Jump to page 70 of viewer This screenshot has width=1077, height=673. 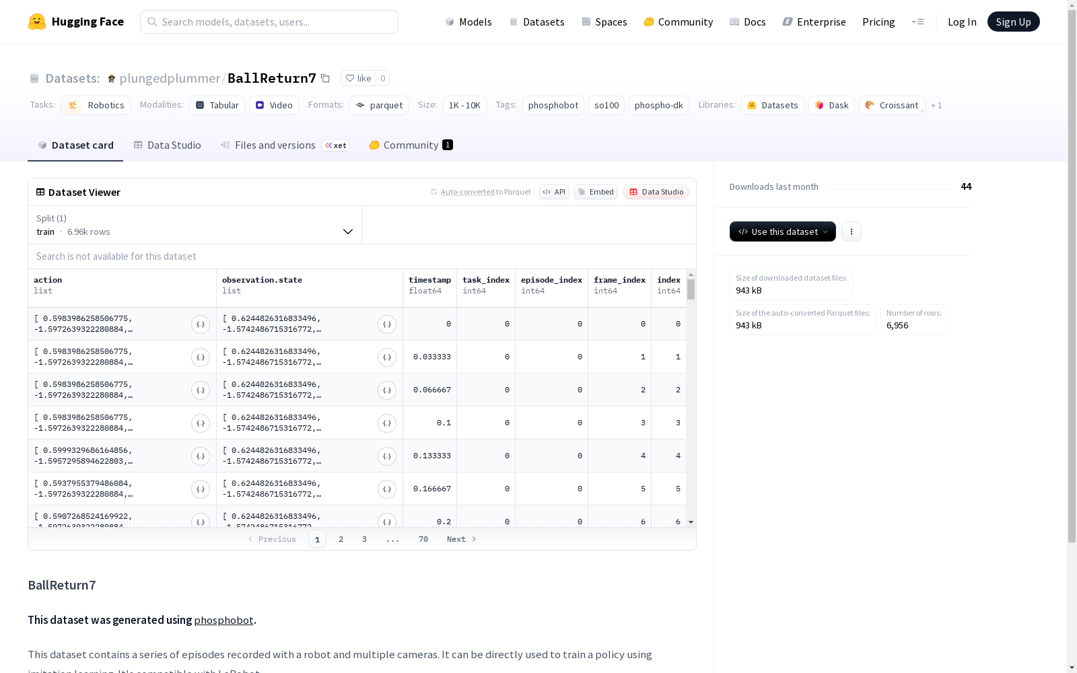tap(423, 539)
